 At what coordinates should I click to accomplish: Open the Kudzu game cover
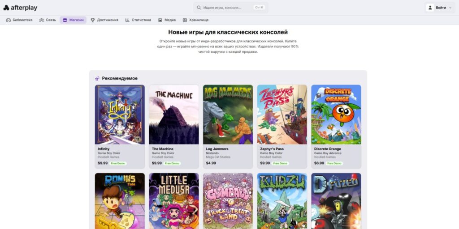(282, 201)
